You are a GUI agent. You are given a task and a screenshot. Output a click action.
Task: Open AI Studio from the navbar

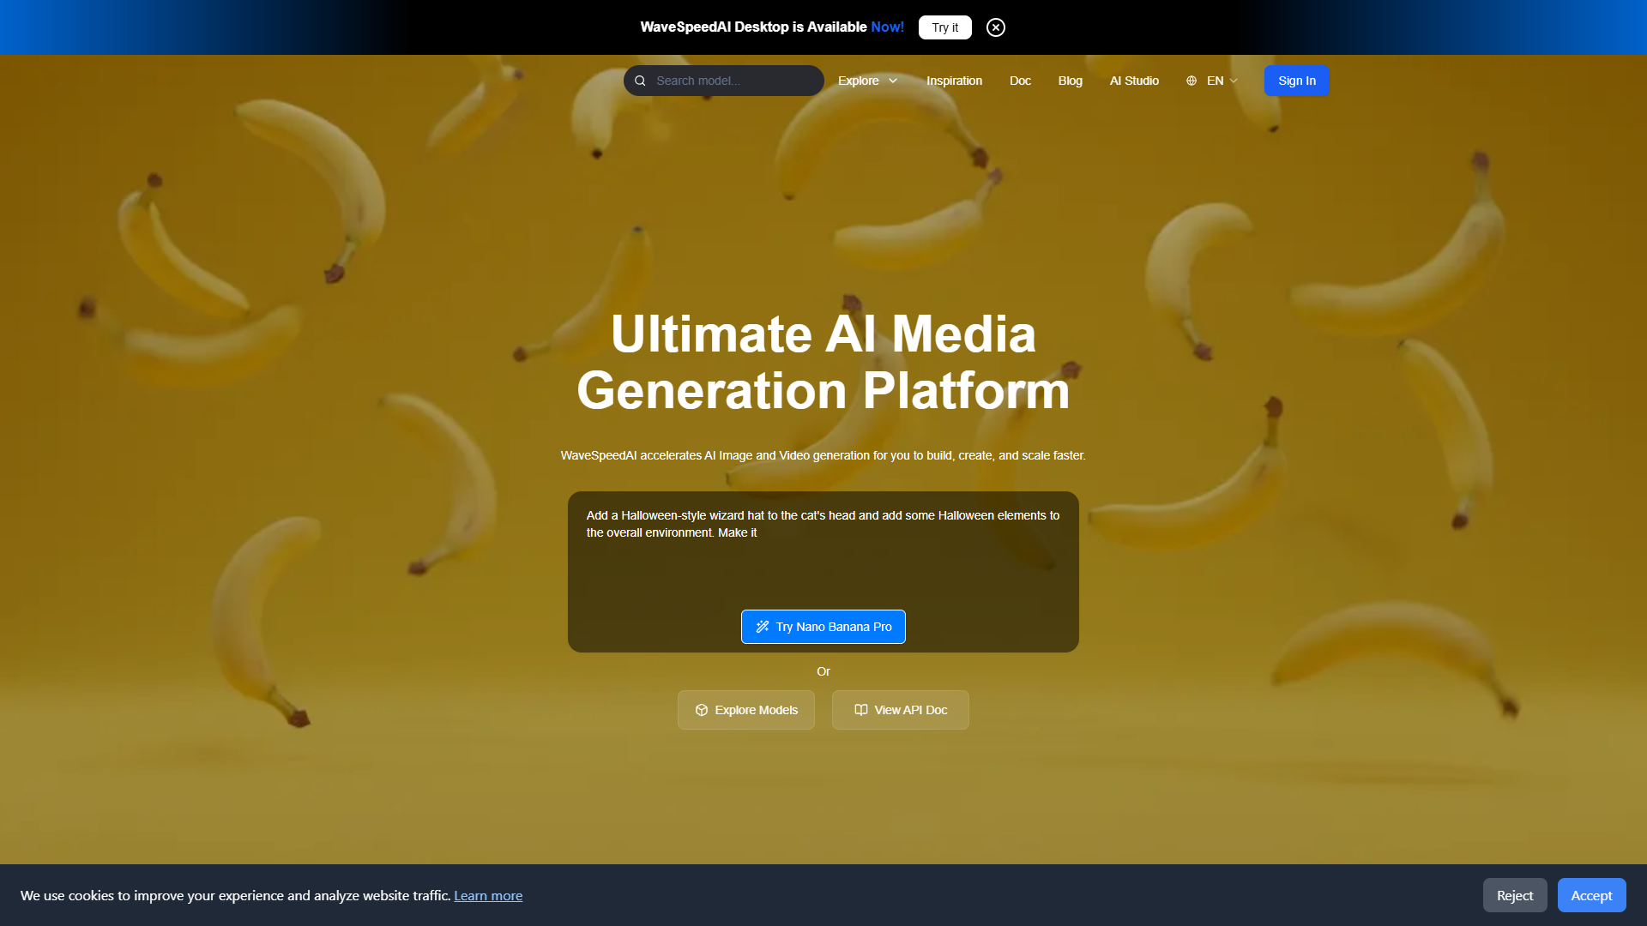[x=1134, y=81]
